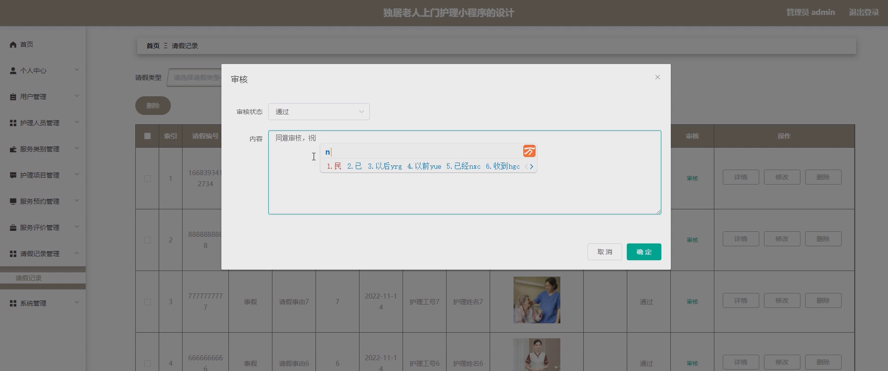Select IME candidate 1.民
The height and width of the screenshot is (371, 888).
coord(334,166)
